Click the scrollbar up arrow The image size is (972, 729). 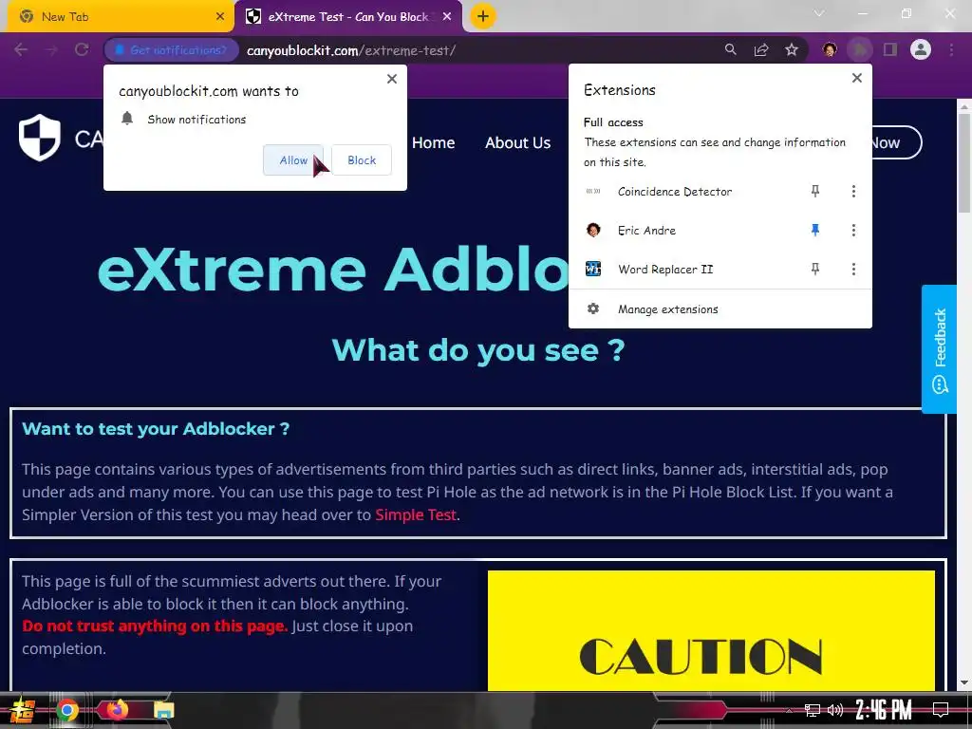[x=964, y=106]
